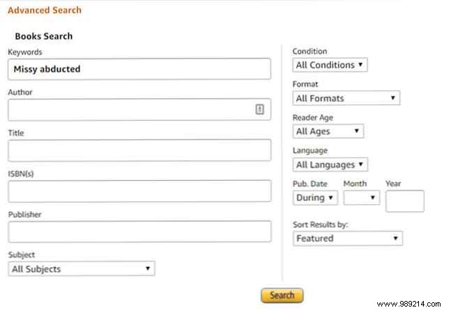Choose a language from Language dropdown

[330, 165]
